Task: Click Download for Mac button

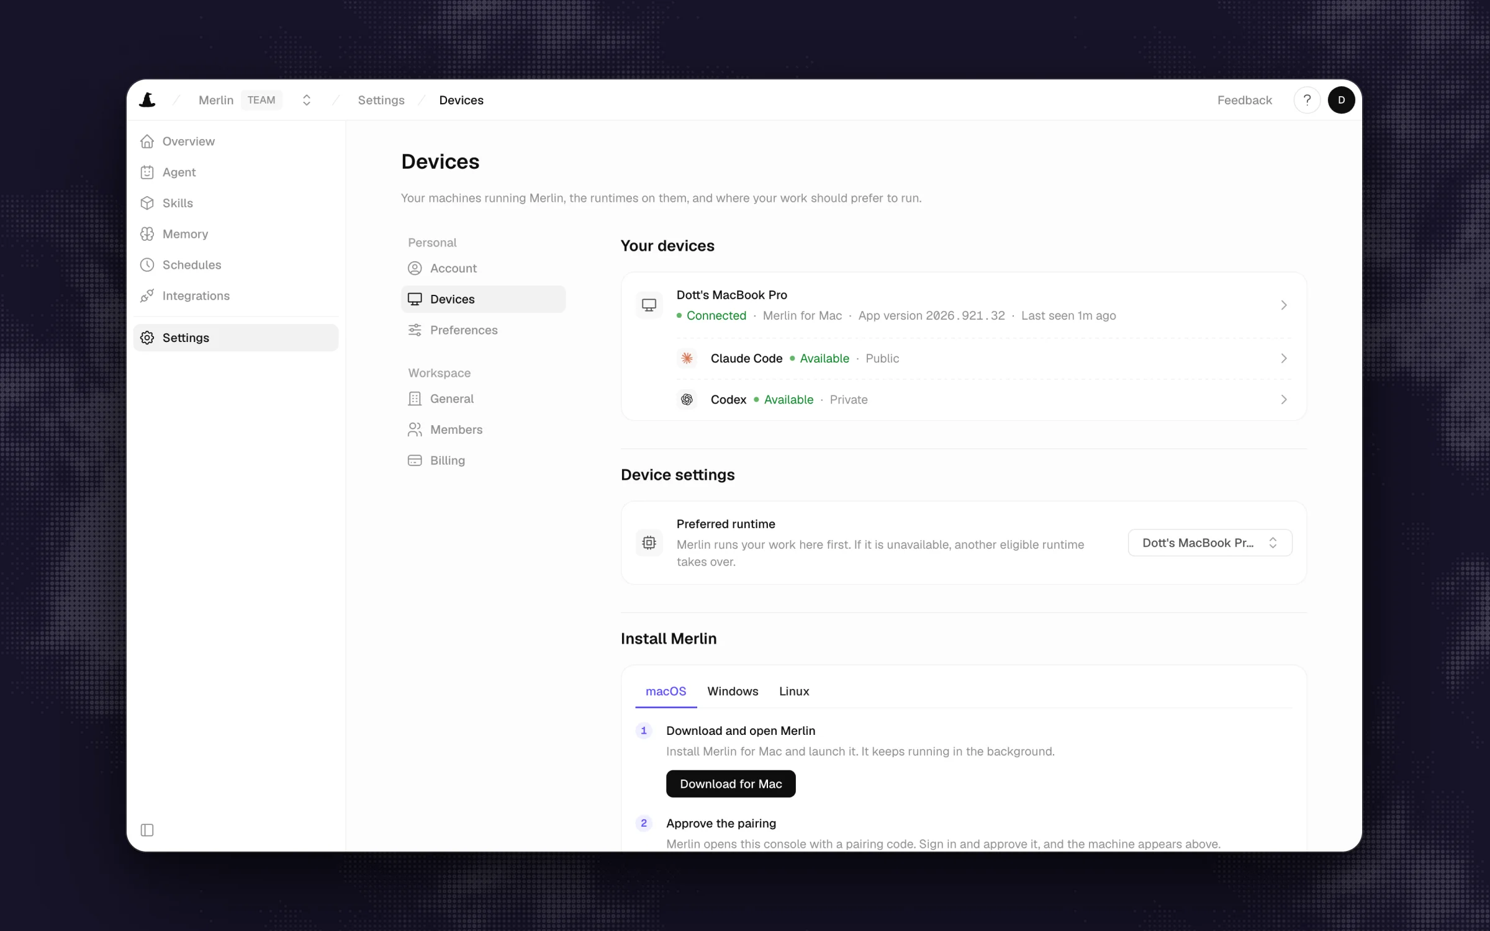Action: 731,784
